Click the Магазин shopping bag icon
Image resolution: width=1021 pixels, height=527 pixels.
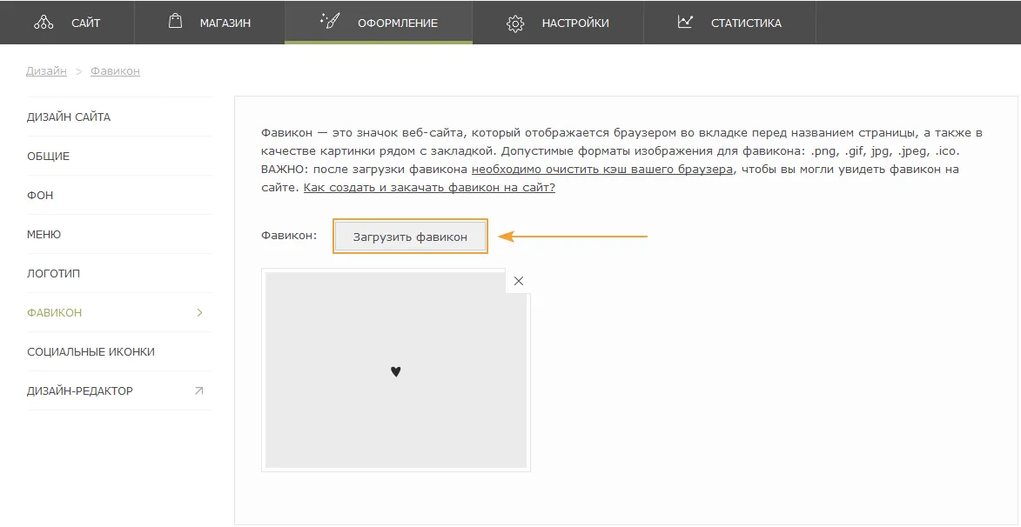pos(174,22)
